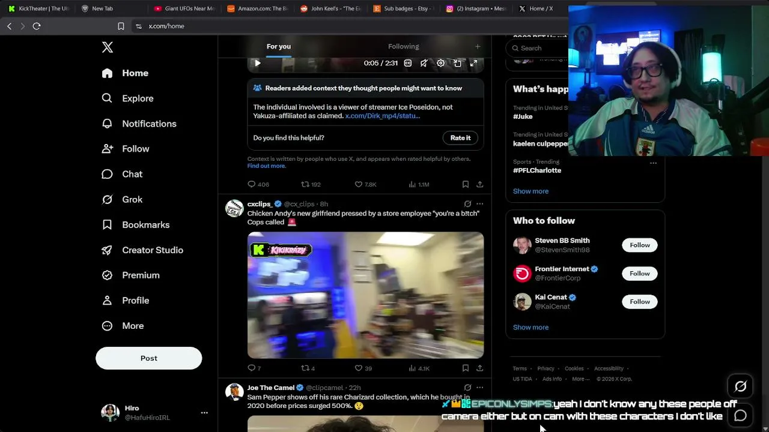This screenshot has height=432, width=769.
Task: Expand the footer More links
Action: pyautogui.click(x=580, y=379)
